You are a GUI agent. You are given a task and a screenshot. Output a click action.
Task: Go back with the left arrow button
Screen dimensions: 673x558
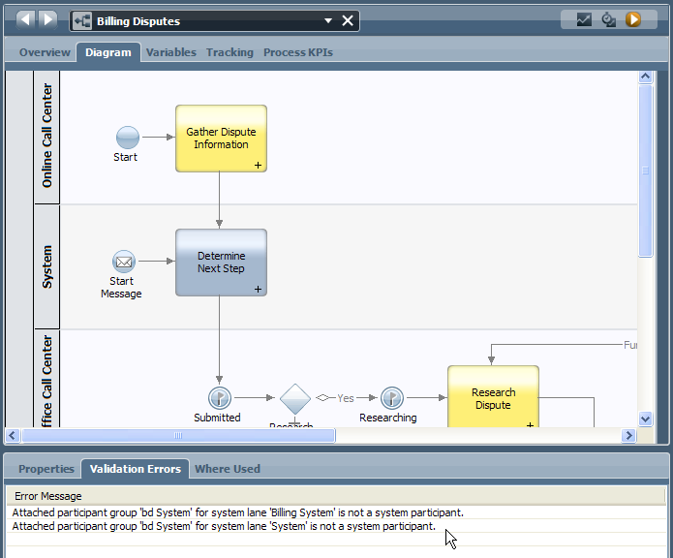coord(26,19)
